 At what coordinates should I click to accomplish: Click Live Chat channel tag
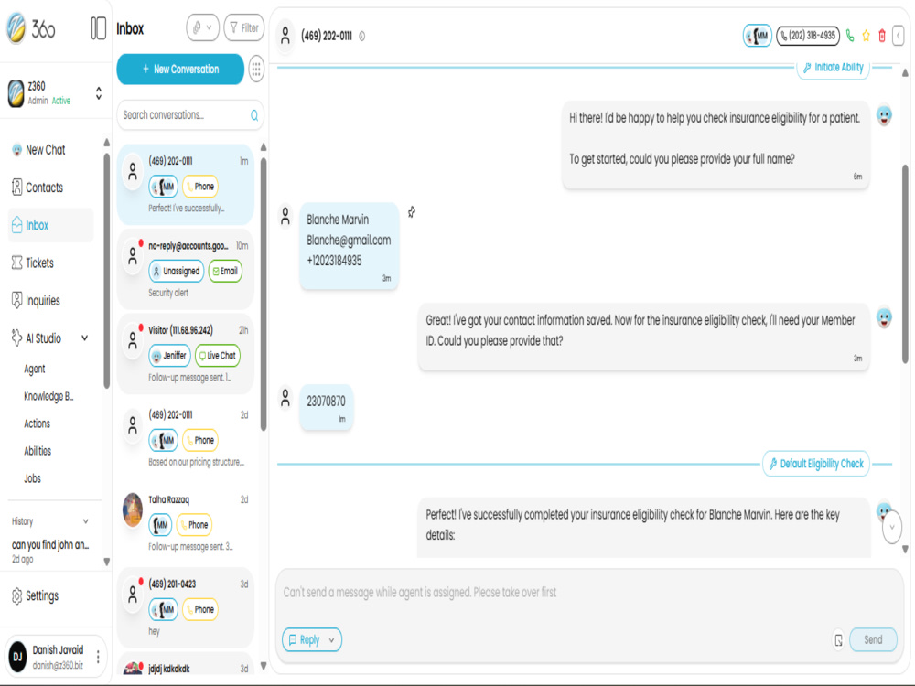click(218, 355)
